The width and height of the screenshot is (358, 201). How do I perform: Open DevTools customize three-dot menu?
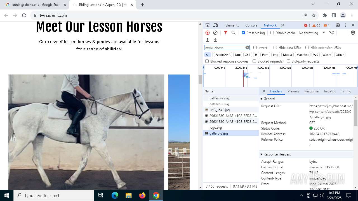[x=346, y=25]
